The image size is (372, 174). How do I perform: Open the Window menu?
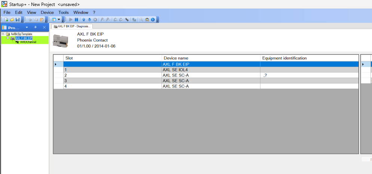[x=81, y=12]
